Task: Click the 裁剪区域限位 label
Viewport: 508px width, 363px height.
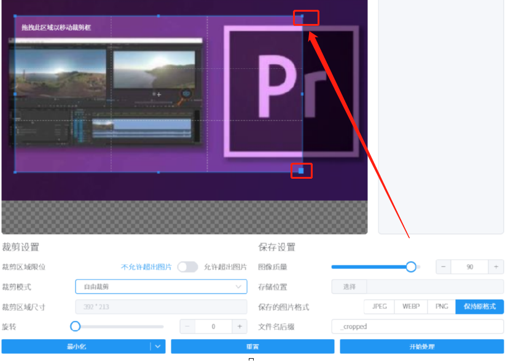Action: (x=24, y=267)
